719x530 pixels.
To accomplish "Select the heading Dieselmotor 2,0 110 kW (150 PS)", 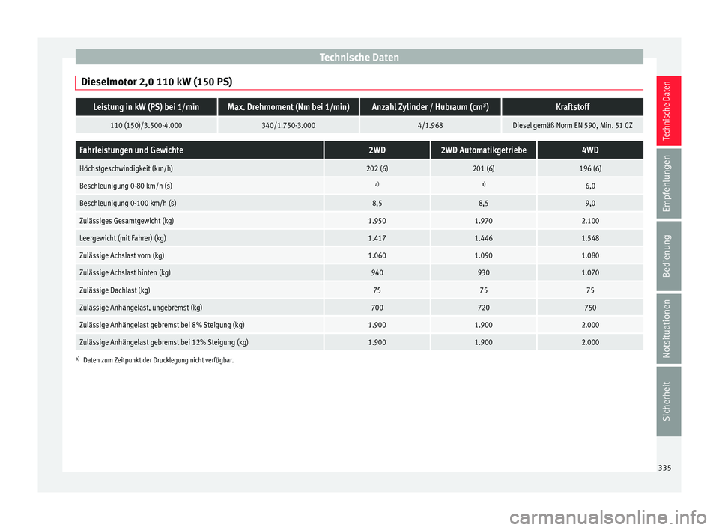I will (x=157, y=82).
